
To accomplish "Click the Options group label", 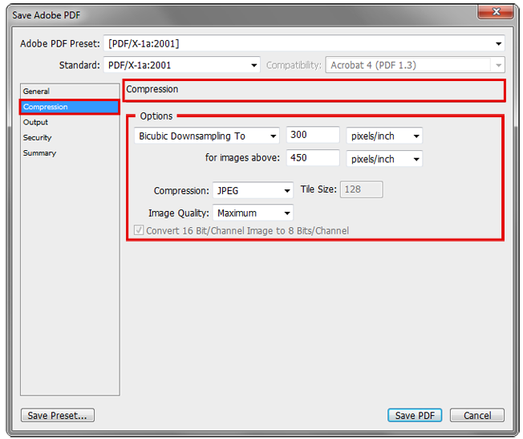I will [x=156, y=116].
